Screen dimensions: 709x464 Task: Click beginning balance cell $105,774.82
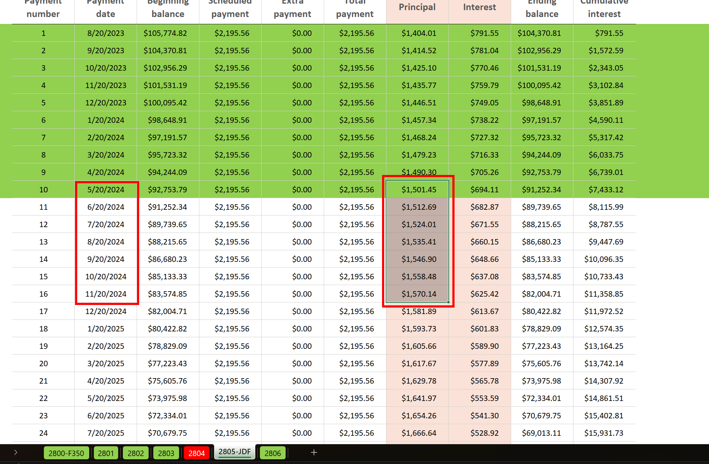coord(165,33)
